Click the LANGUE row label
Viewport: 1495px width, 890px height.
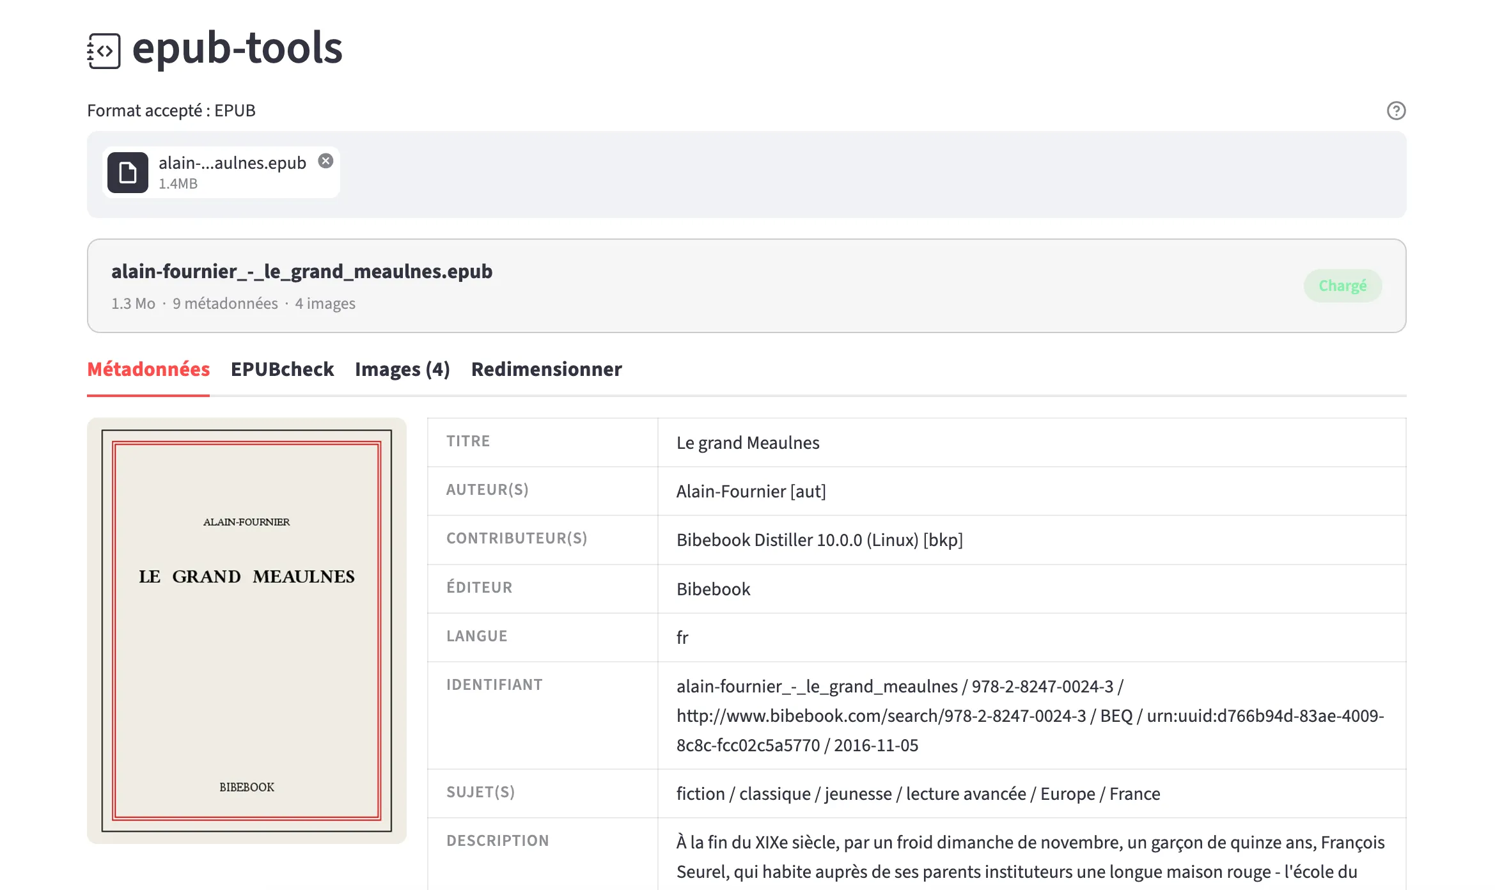[x=476, y=636]
